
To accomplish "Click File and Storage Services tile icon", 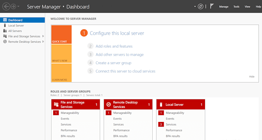I will point(56,104).
